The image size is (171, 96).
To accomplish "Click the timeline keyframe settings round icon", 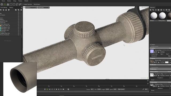I will pyautogui.click(x=68, y=89).
